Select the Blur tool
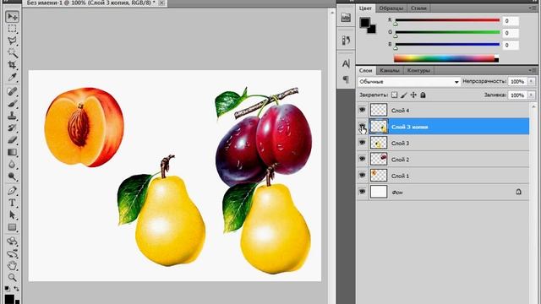The width and height of the screenshot is (541, 304). coord(12,164)
